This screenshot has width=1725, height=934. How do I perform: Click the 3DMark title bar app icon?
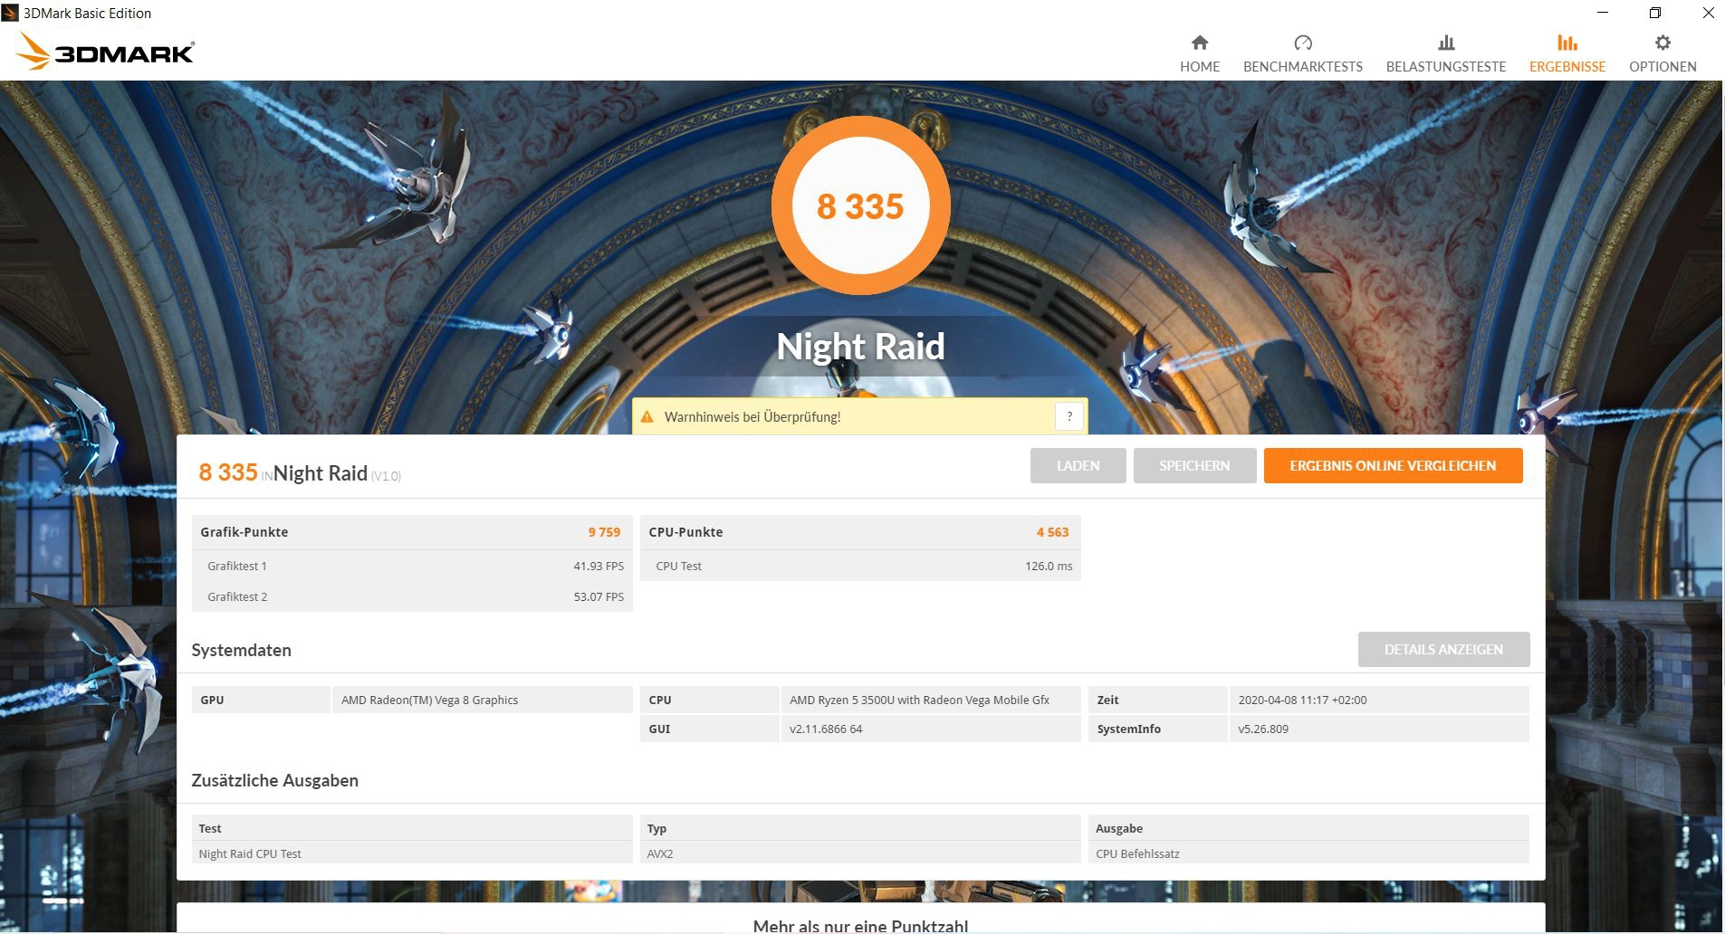[x=10, y=13]
